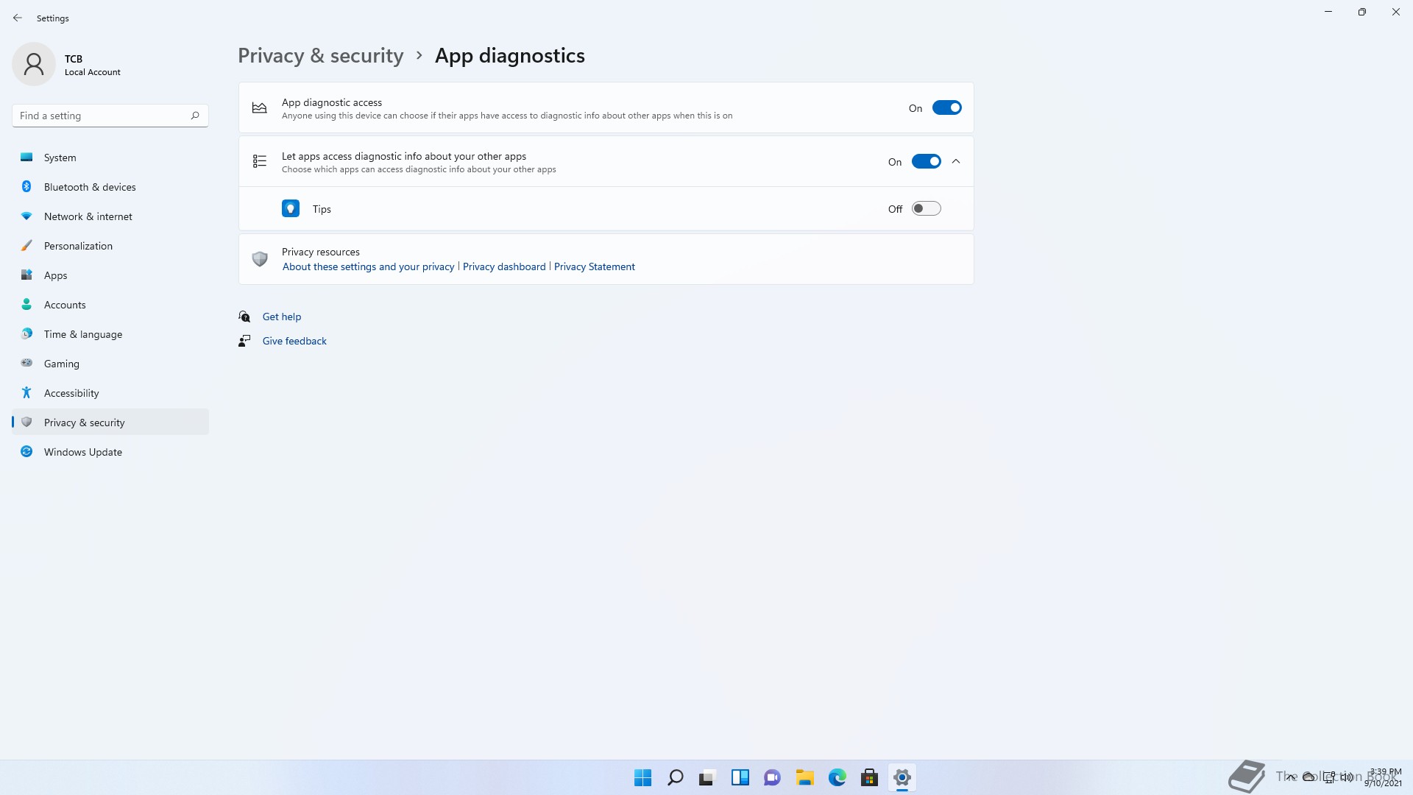Click the Find a setting search box
Image resolution: width=1413 pixels, height=795 pixels.
(110, 116)
